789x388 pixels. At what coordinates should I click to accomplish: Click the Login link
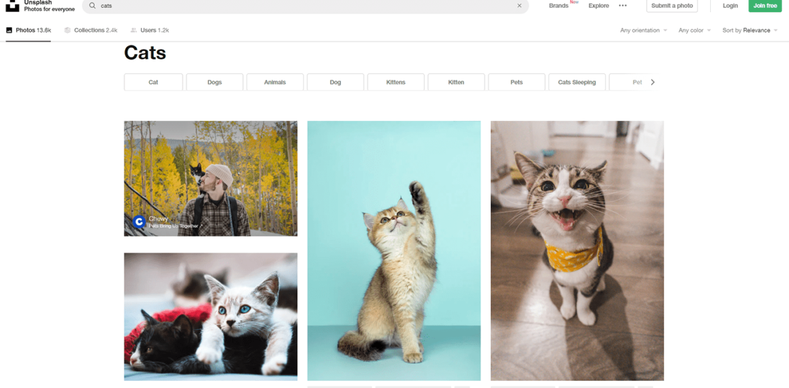click(x=730, y=5)
